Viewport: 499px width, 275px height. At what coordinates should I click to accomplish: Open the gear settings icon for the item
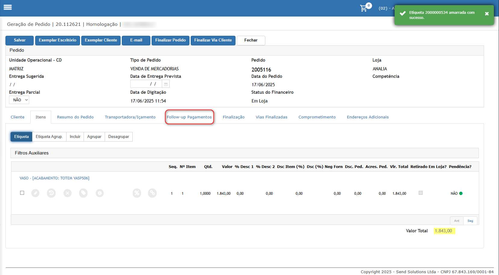[100, 193]
